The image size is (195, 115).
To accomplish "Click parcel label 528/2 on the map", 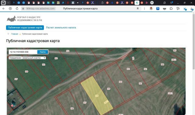I will (174, 60).
